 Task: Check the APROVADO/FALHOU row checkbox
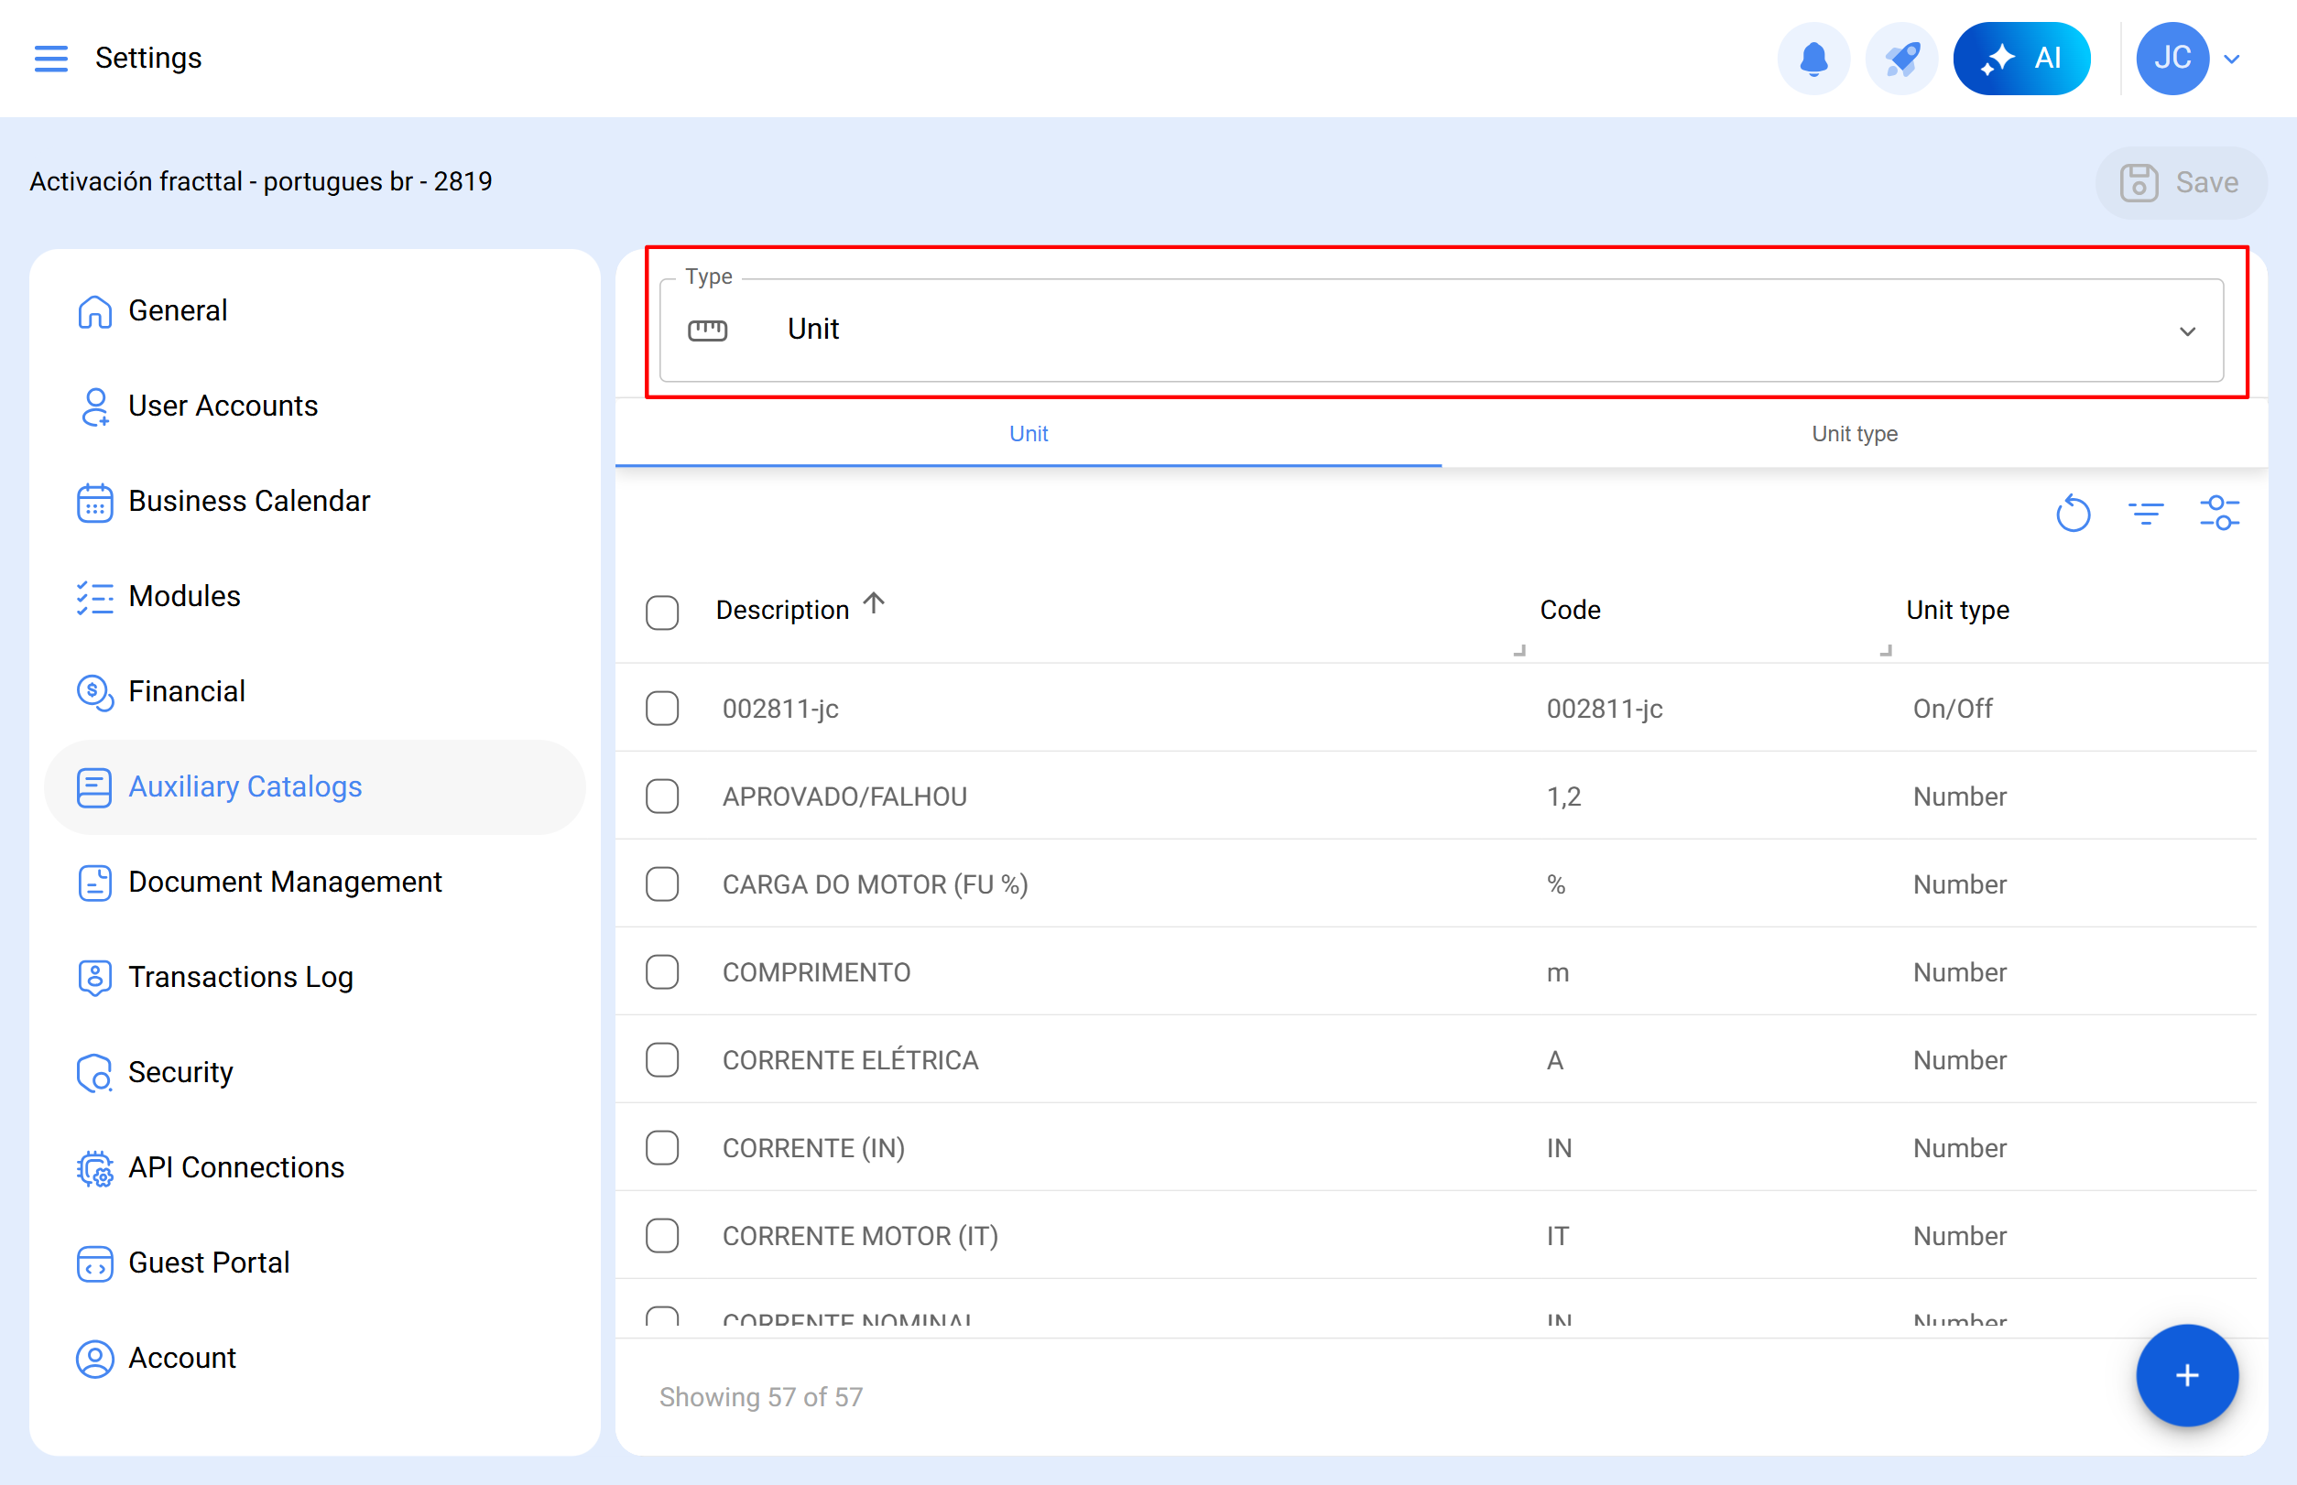(662, 797)
